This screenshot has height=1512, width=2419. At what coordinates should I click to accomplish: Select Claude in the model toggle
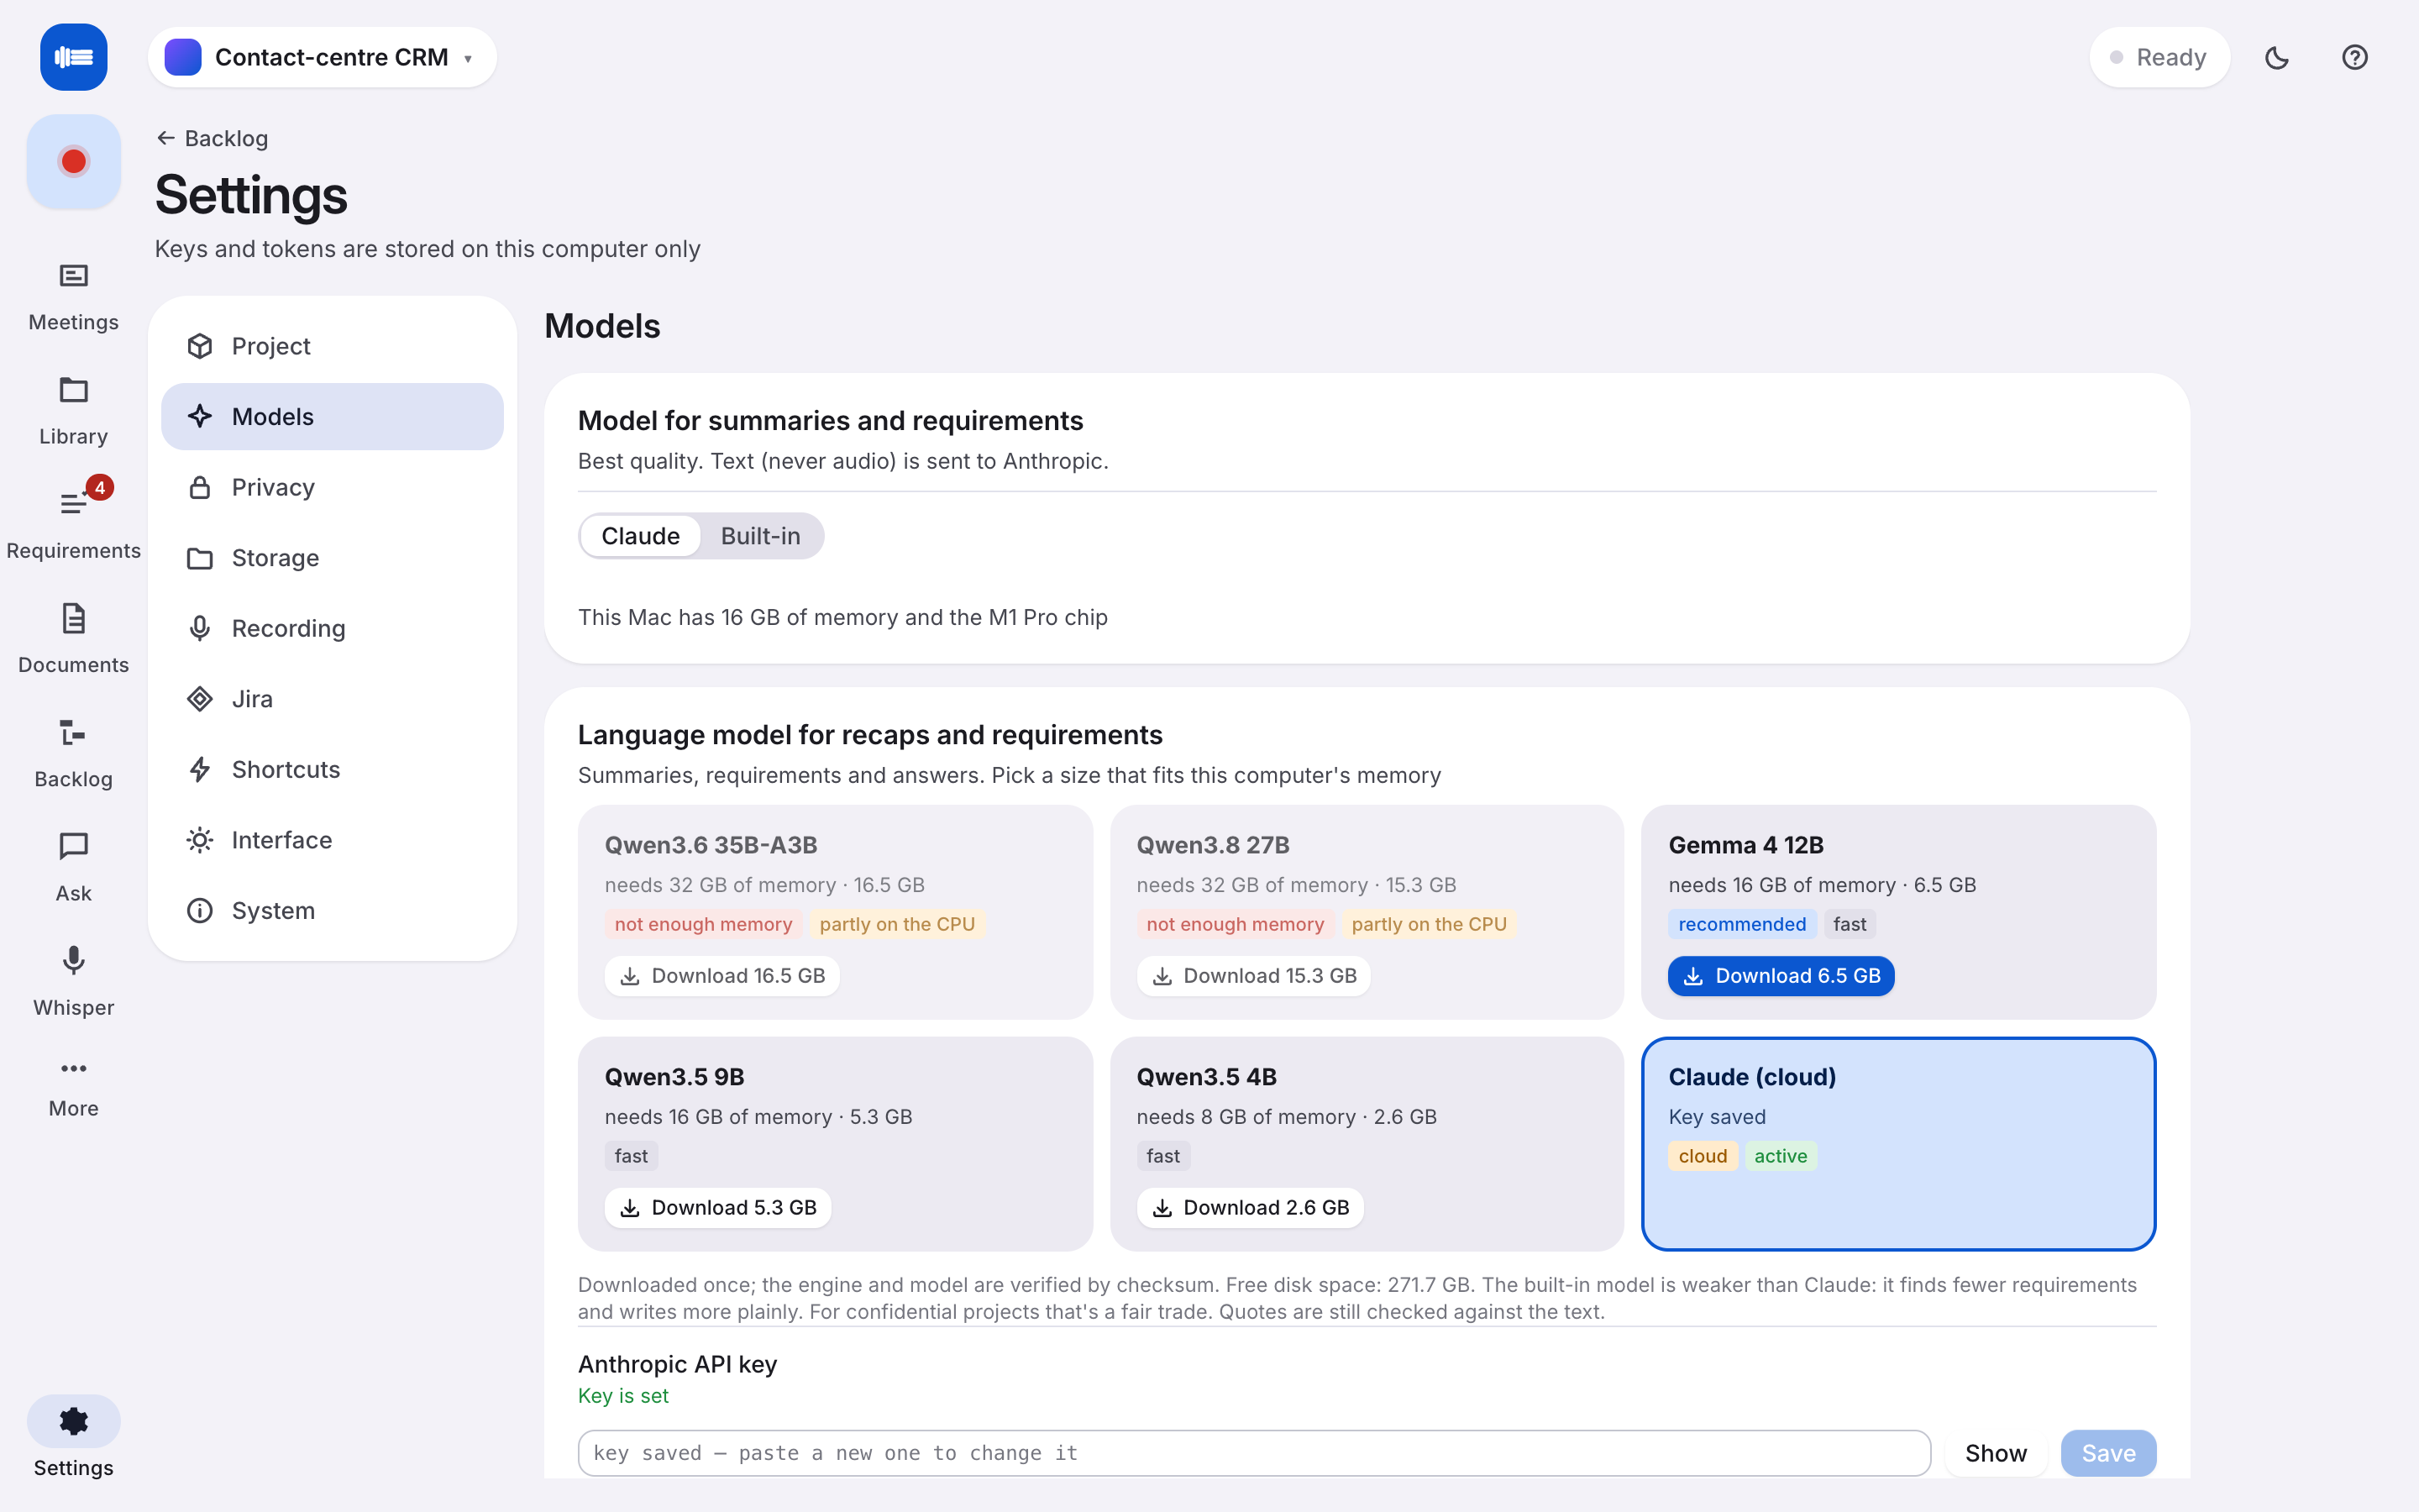[640, 536]
